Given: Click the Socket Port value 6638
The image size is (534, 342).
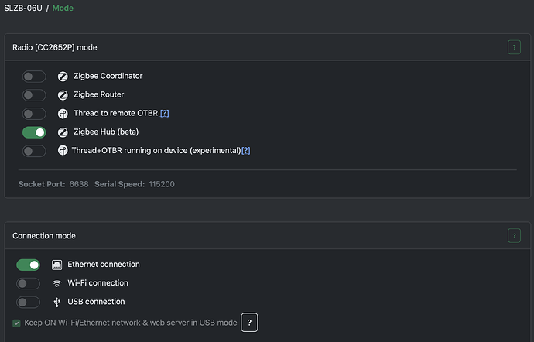Looking at the screenshot, I should pos(79,184).
